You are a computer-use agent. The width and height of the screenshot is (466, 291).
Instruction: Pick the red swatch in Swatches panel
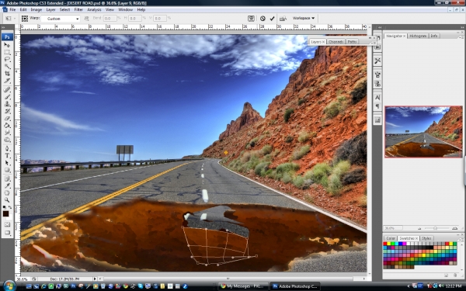[x=385, y=244]
